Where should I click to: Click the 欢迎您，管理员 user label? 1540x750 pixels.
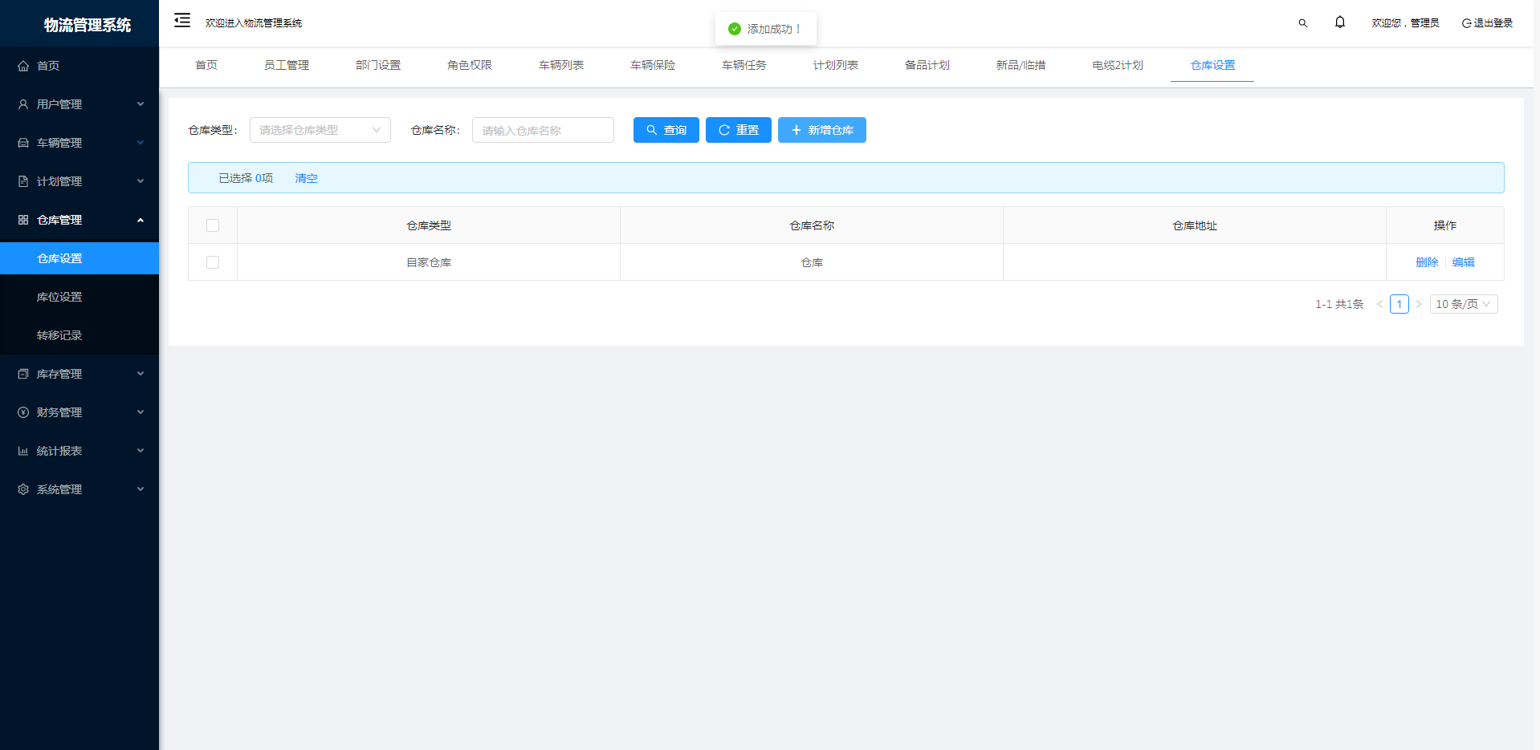pos(1405,23)
